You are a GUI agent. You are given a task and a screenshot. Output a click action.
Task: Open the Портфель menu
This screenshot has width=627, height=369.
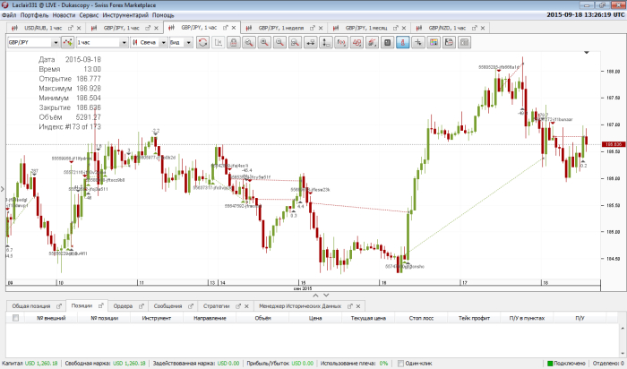34,15
